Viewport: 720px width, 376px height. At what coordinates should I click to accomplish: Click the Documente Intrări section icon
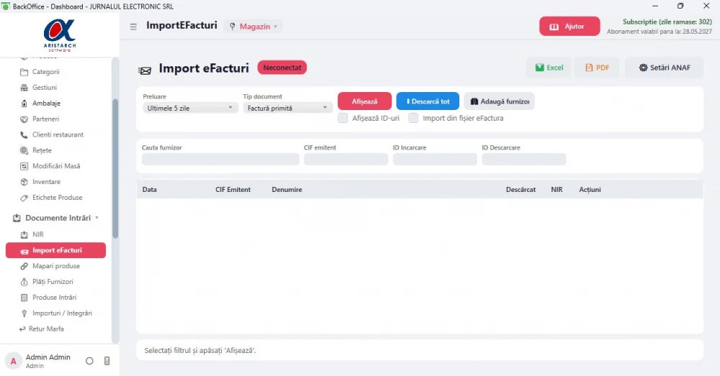point(17,219)
